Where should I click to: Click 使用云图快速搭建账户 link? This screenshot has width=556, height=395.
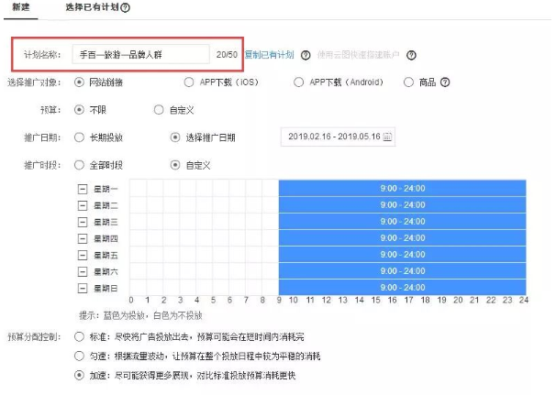pyautogui.click(x=358, y=55)
